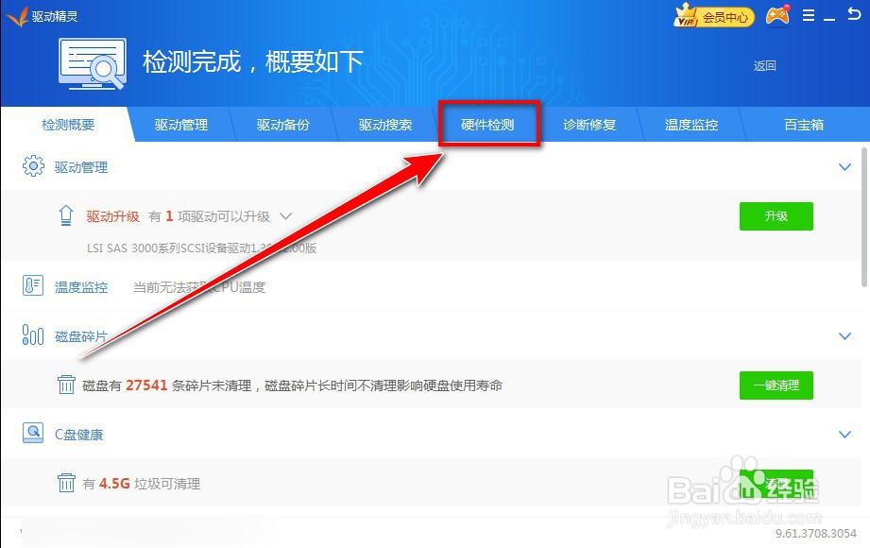
Task: Select the upload arrow icon next to 驱动升级
Action: click(x=66, y=215)
